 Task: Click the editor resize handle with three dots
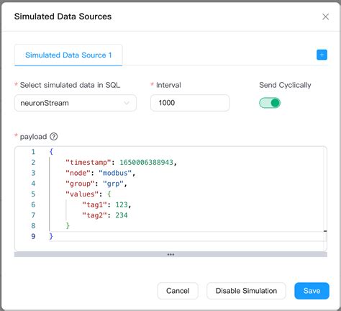[170, 254]
